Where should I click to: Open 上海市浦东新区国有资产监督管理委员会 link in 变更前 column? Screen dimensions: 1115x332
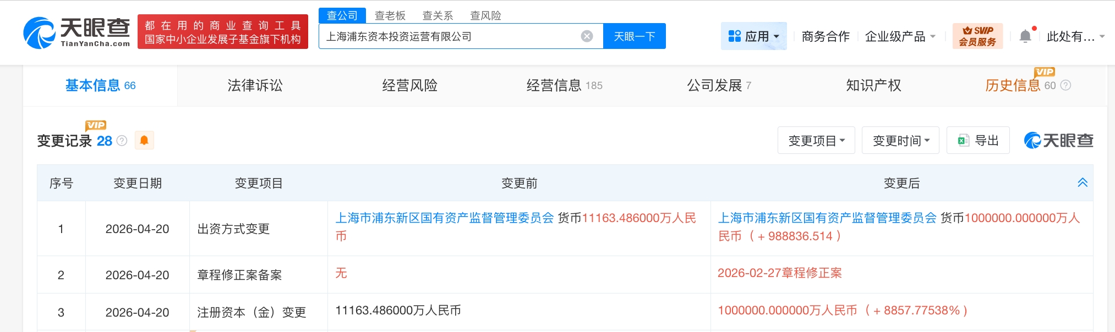tap(445, 218)
